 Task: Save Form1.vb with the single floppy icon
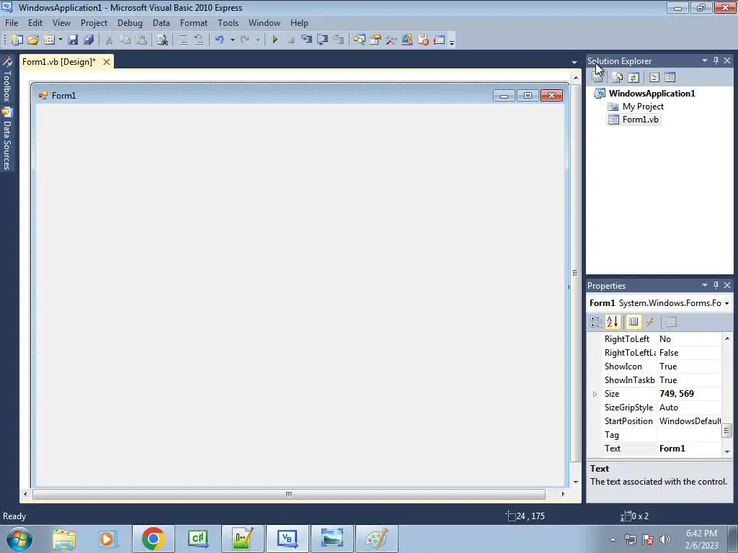point(73,40)
